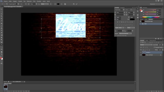Switch to the Canais tab

coord(147,40)
